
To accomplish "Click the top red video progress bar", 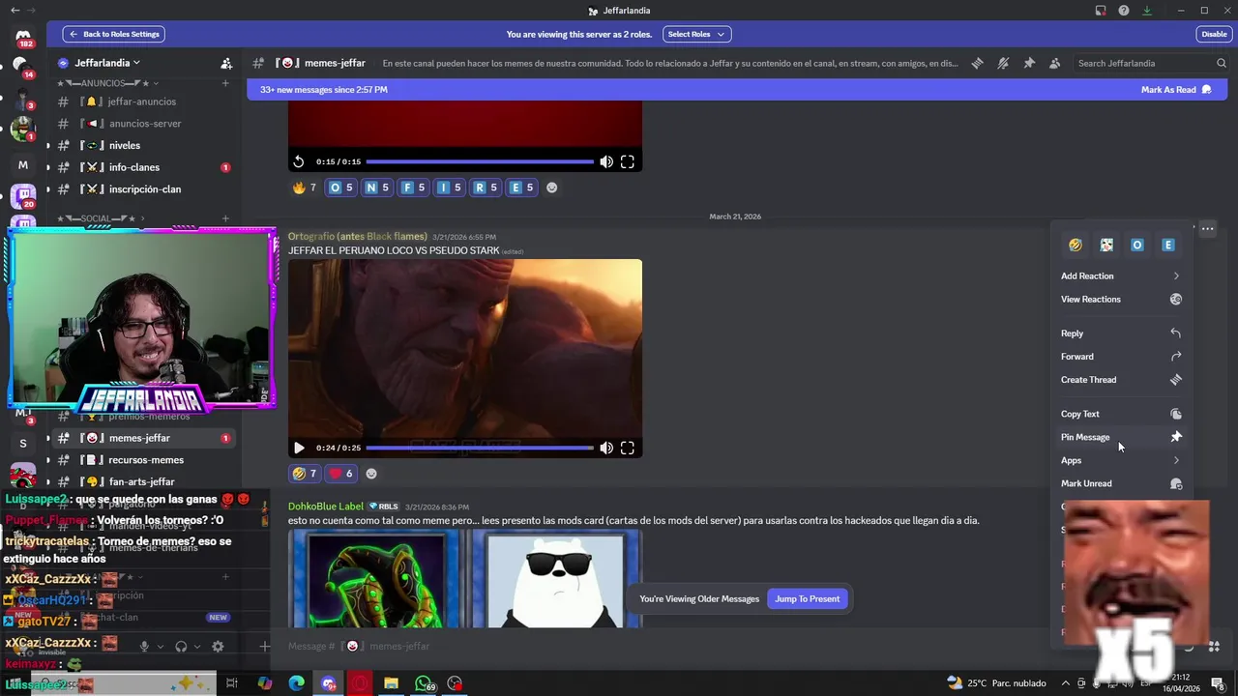I will point(480,161).
